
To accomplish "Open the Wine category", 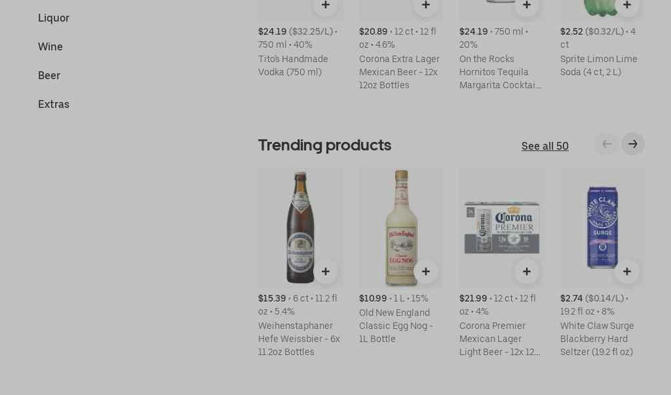I will point(50,47).
